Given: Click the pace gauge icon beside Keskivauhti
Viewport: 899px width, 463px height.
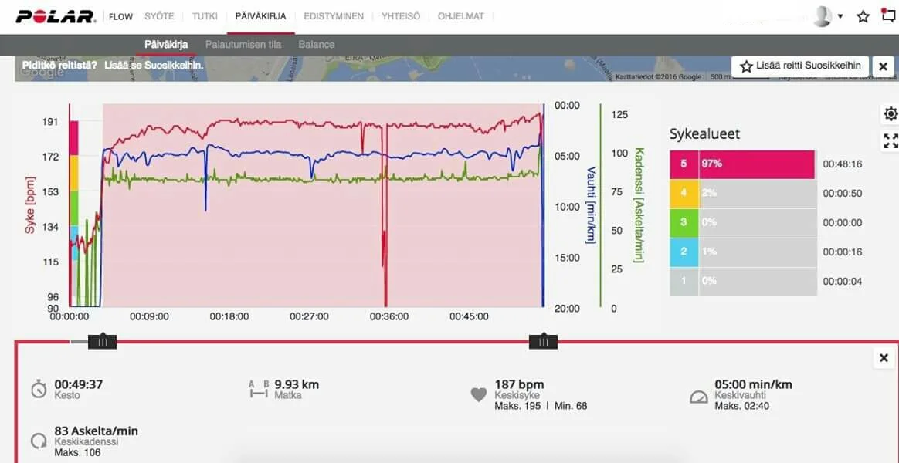Looking at the screenshot, I should tap(698, 397).
